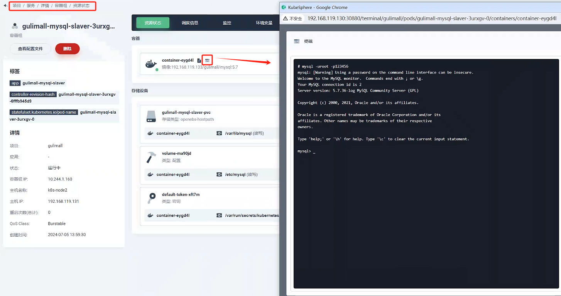Click the Docker whale icon of container-eygd4l
Screen dimensions: 561x296
[x=151, y=64]
